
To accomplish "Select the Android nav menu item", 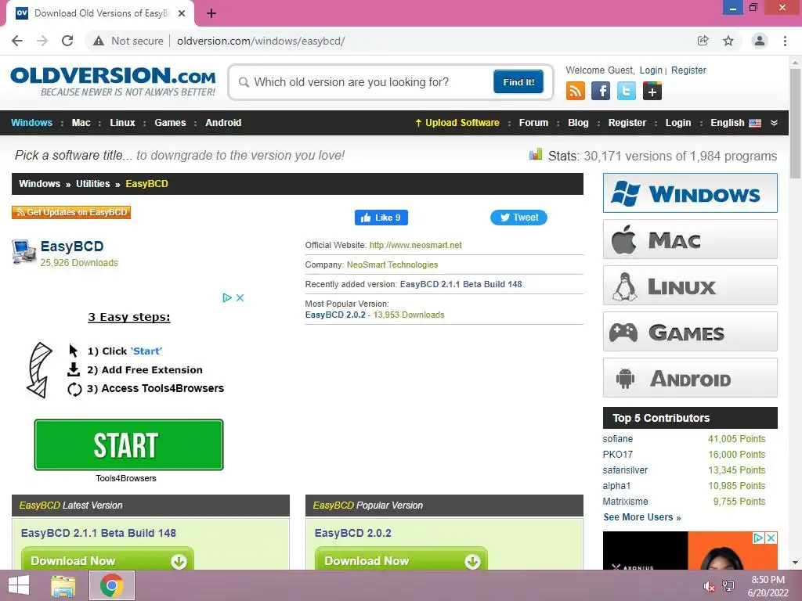I will pos(223,123).
